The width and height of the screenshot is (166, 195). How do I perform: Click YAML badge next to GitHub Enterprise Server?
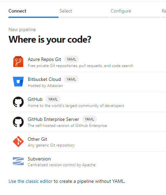coord(89,119)
